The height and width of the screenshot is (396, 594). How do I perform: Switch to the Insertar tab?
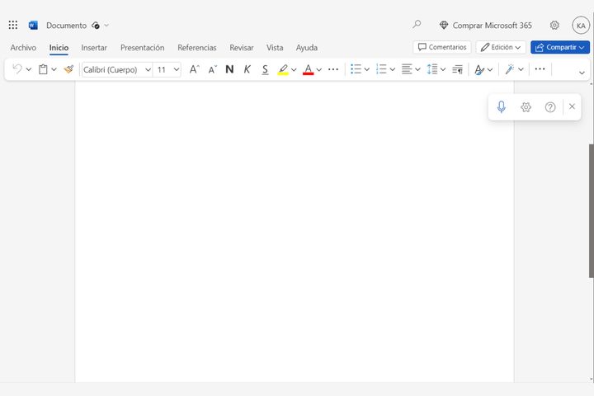(x=94, y=48)
